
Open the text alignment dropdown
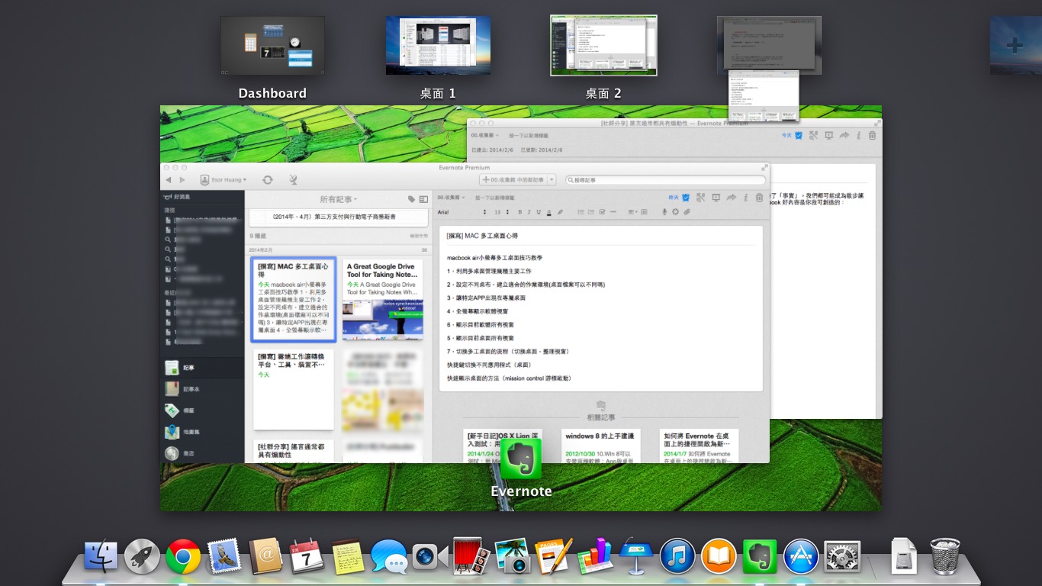633,212
